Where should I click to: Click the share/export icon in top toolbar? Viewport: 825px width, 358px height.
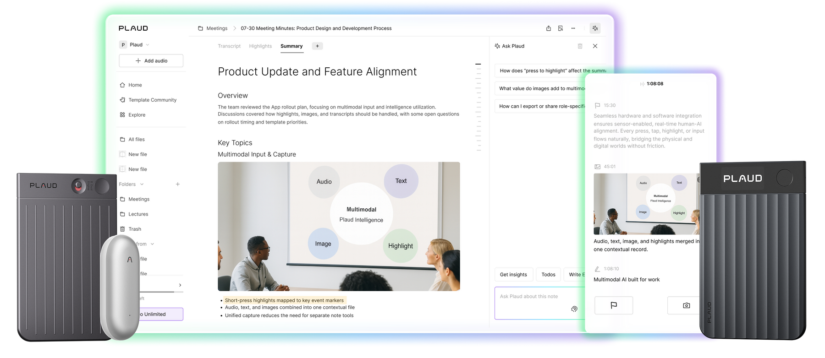(x=548, y=28)
